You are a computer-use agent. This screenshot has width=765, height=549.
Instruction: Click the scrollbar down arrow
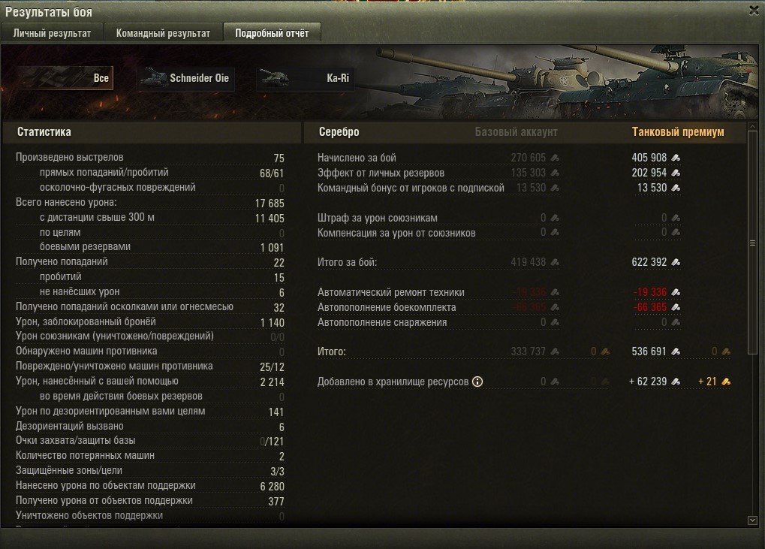[752, 520]
